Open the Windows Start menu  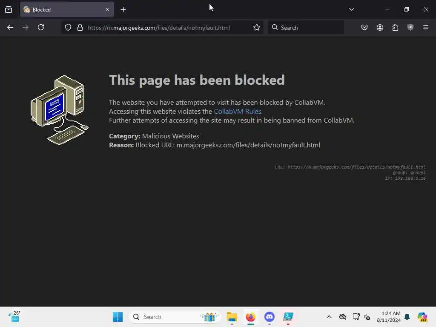[118, 317]
